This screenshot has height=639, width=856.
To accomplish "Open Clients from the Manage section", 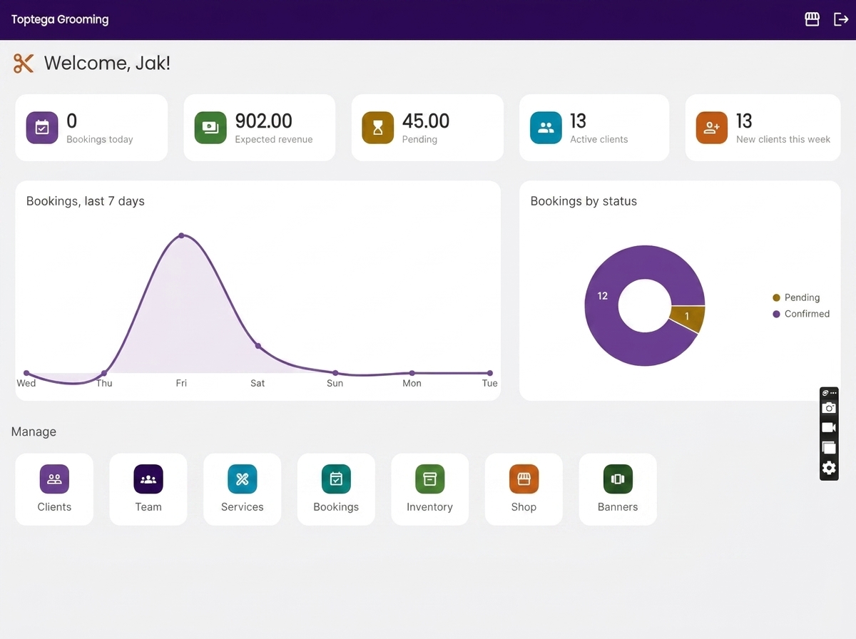I will [54, 489].
